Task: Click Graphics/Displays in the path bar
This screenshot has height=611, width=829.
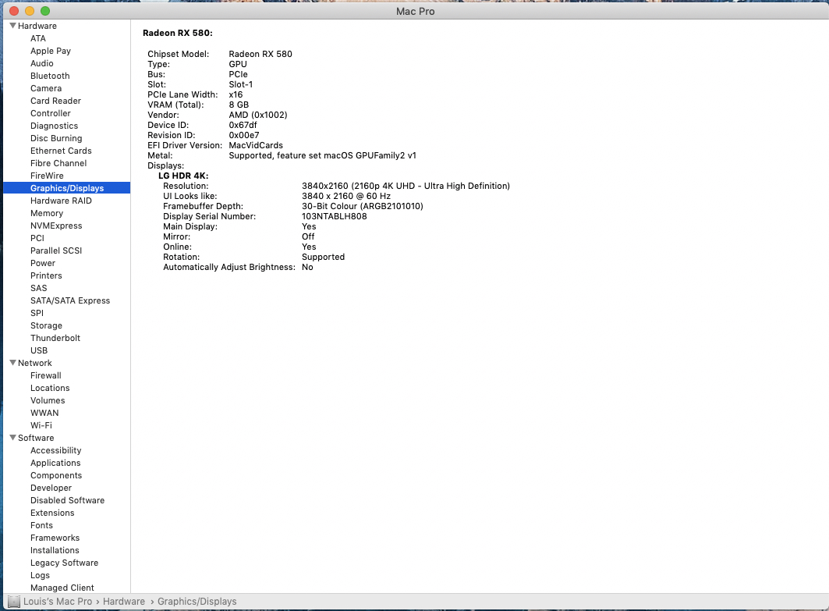Action: click(197, 602)
